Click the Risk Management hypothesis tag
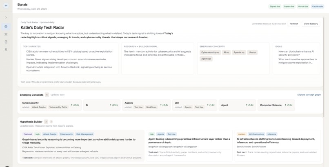The image size is (329, 167). [x=84, y=134]
